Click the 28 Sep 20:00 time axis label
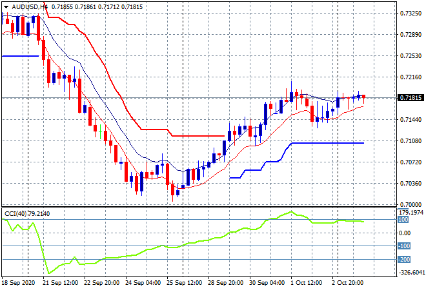426x290 pixels. coord(225,283)
